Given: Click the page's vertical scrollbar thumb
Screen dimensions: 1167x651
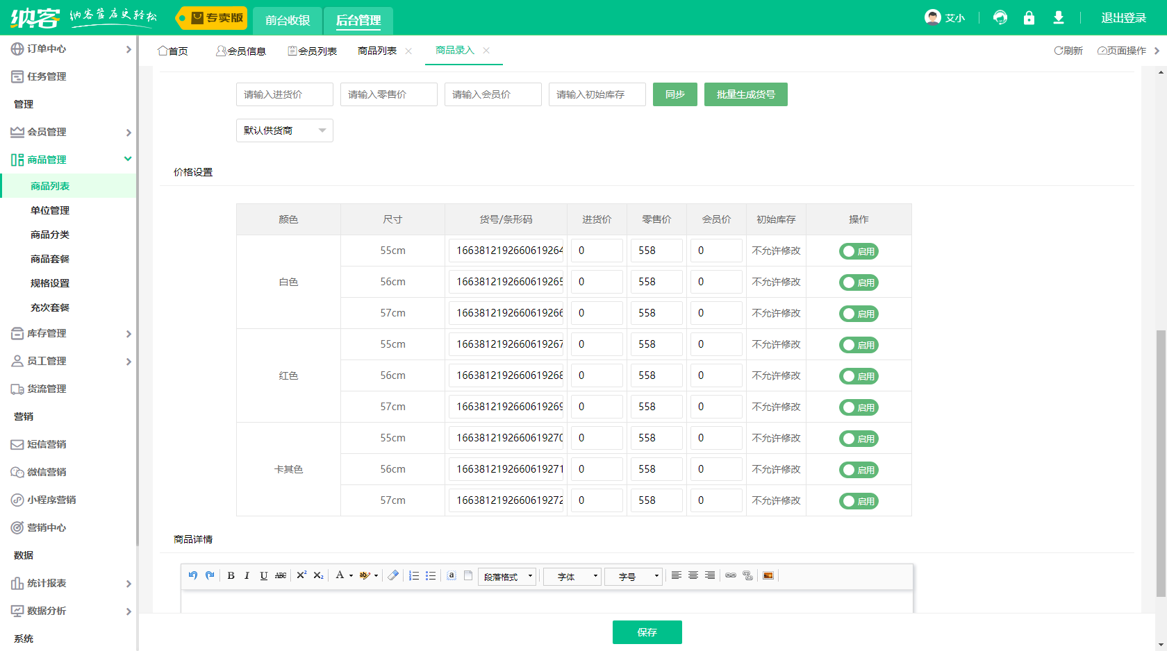Looking at the screenshot, I should [x=1161, y=464].
